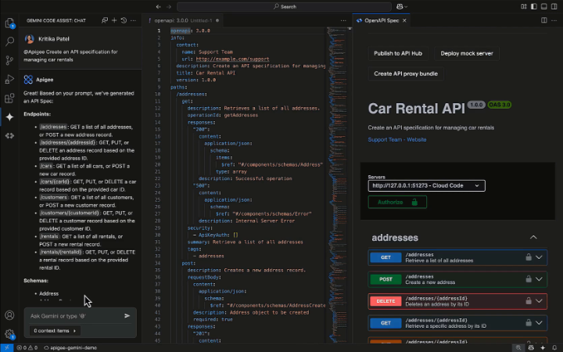Image resolution: width=563 pixels, height=352 pixels.
Task: Start a new chat with plus icon
Action: (x=114, y=20)
